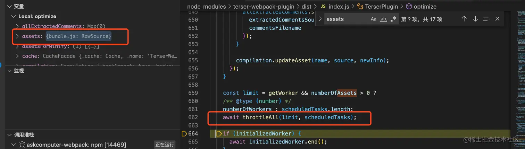This screenshot has height=149, width=525.
Task: Click '第？项，共 17 项' match count
Action: point(422,19)
